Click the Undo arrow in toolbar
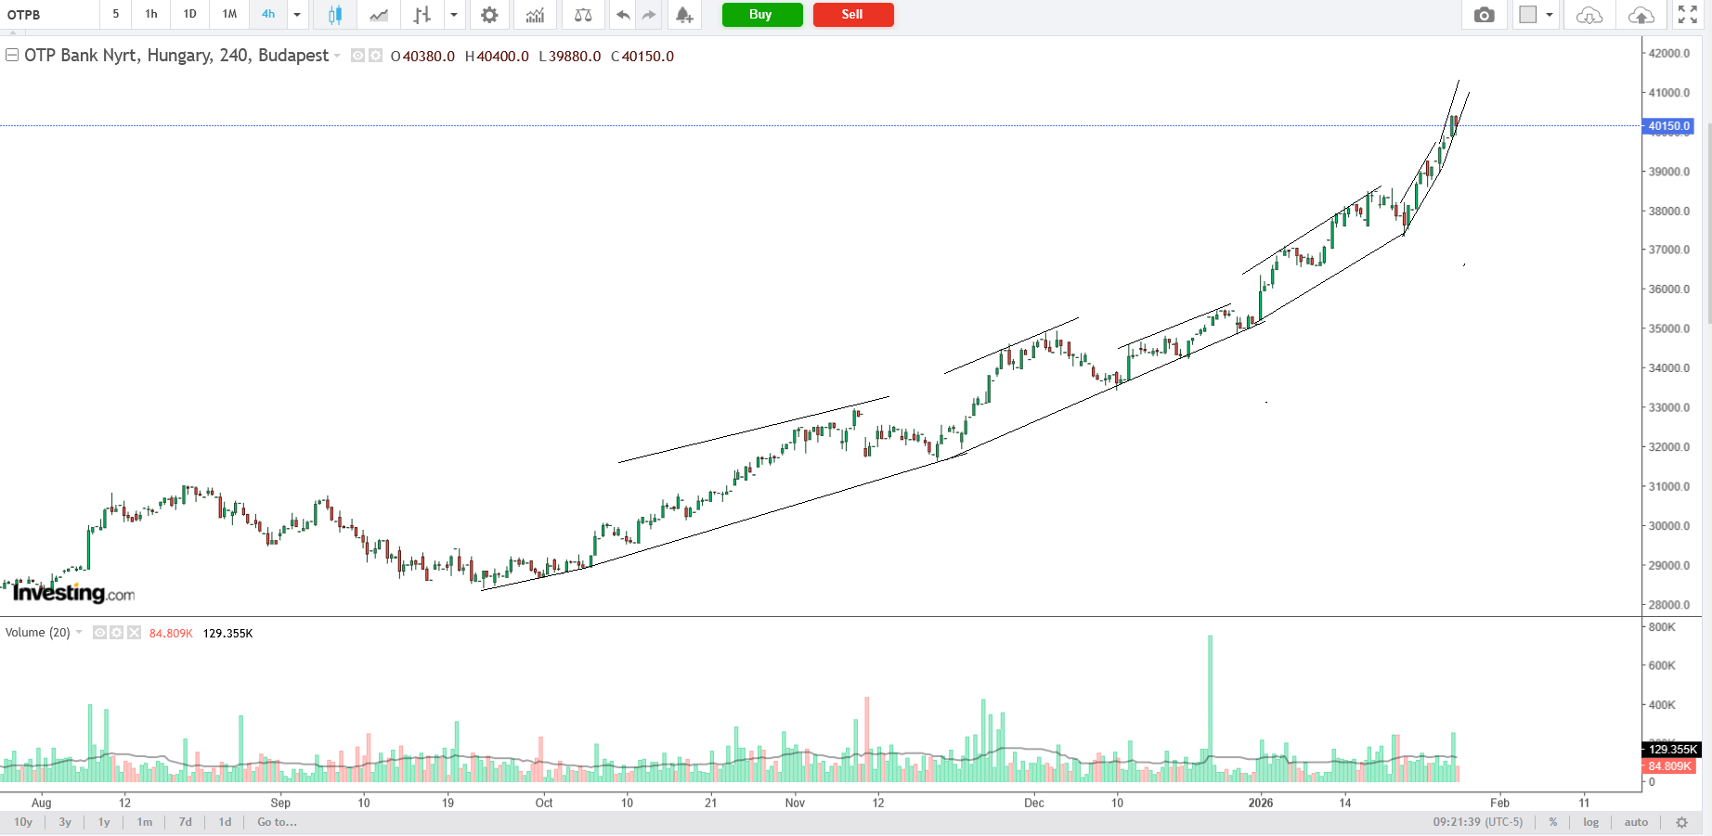 coord(623,15)
